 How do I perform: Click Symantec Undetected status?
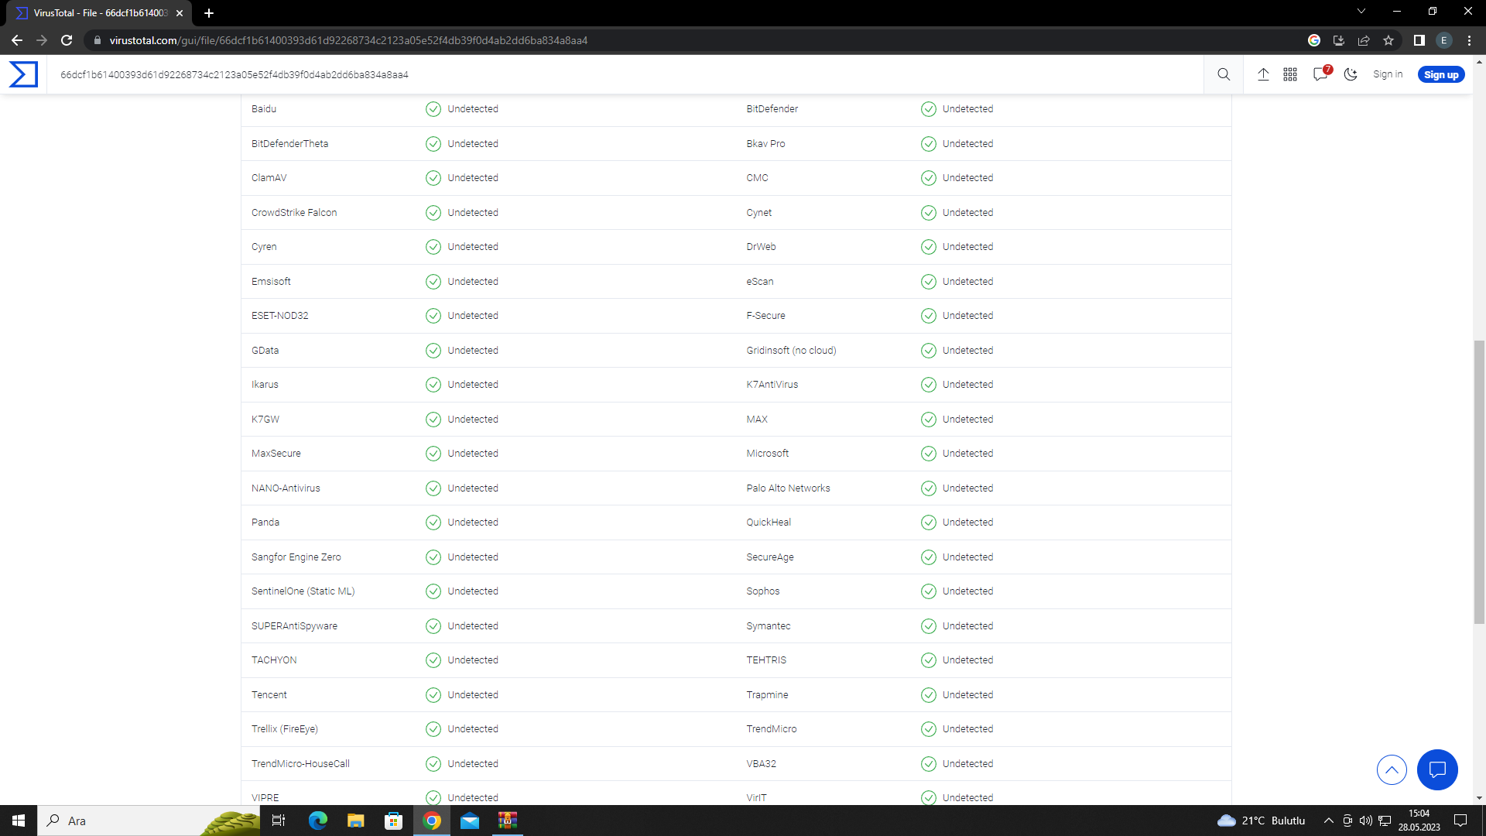967,626
